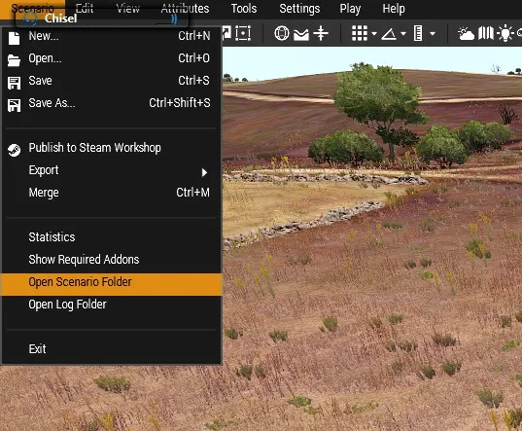Open the Help menu
Viewport: 522px width, 431px height.
(x=394, y=9)
